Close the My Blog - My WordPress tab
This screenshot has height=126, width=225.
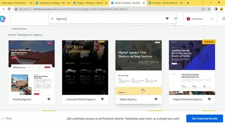(x=181, y=3)
